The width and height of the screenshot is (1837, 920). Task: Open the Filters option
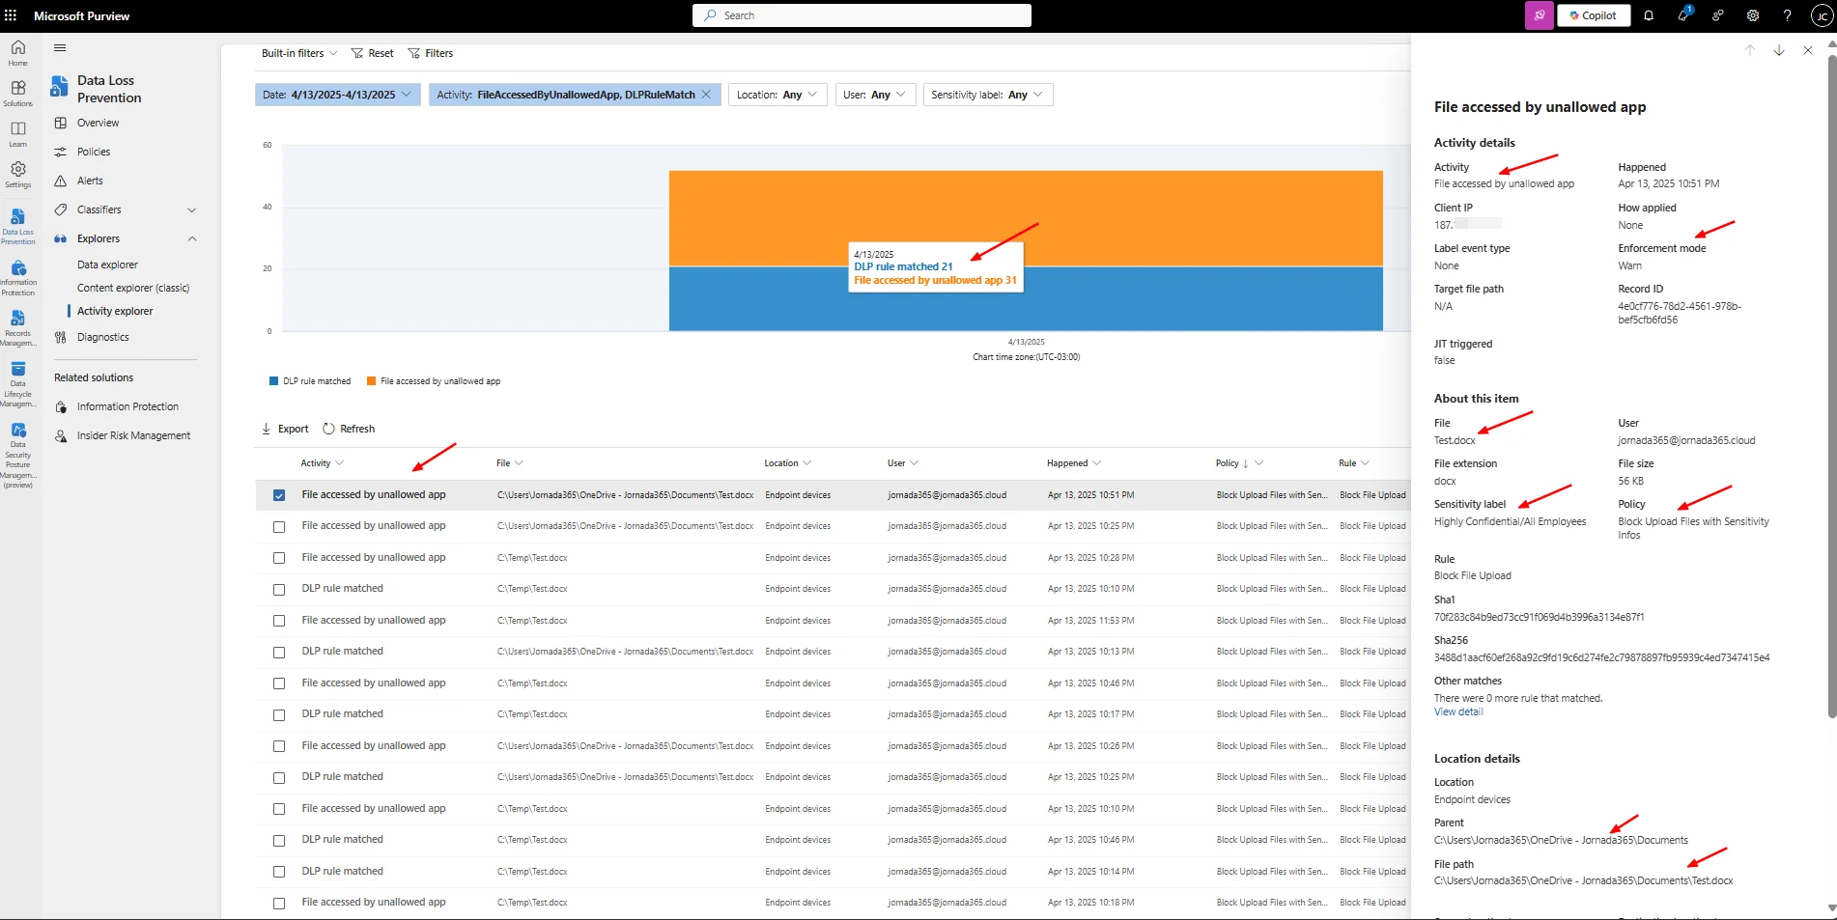pyautogui.click(x=431, y=53)
